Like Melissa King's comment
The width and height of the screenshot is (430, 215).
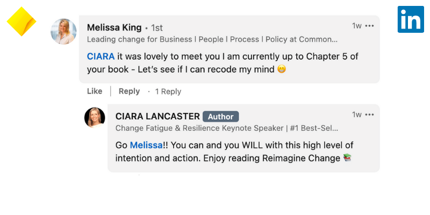click(x=95, y=91)
